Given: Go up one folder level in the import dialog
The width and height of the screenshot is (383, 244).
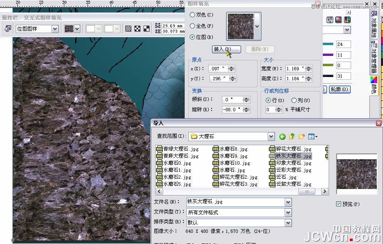Looking at the screenshot, I should pos(292,136).
